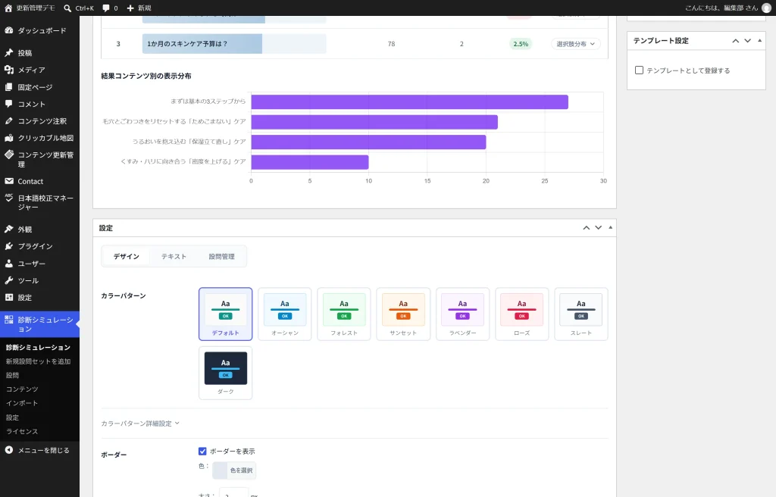
Task: Select the デフォルト color pattern
Action: pos(225,314)
